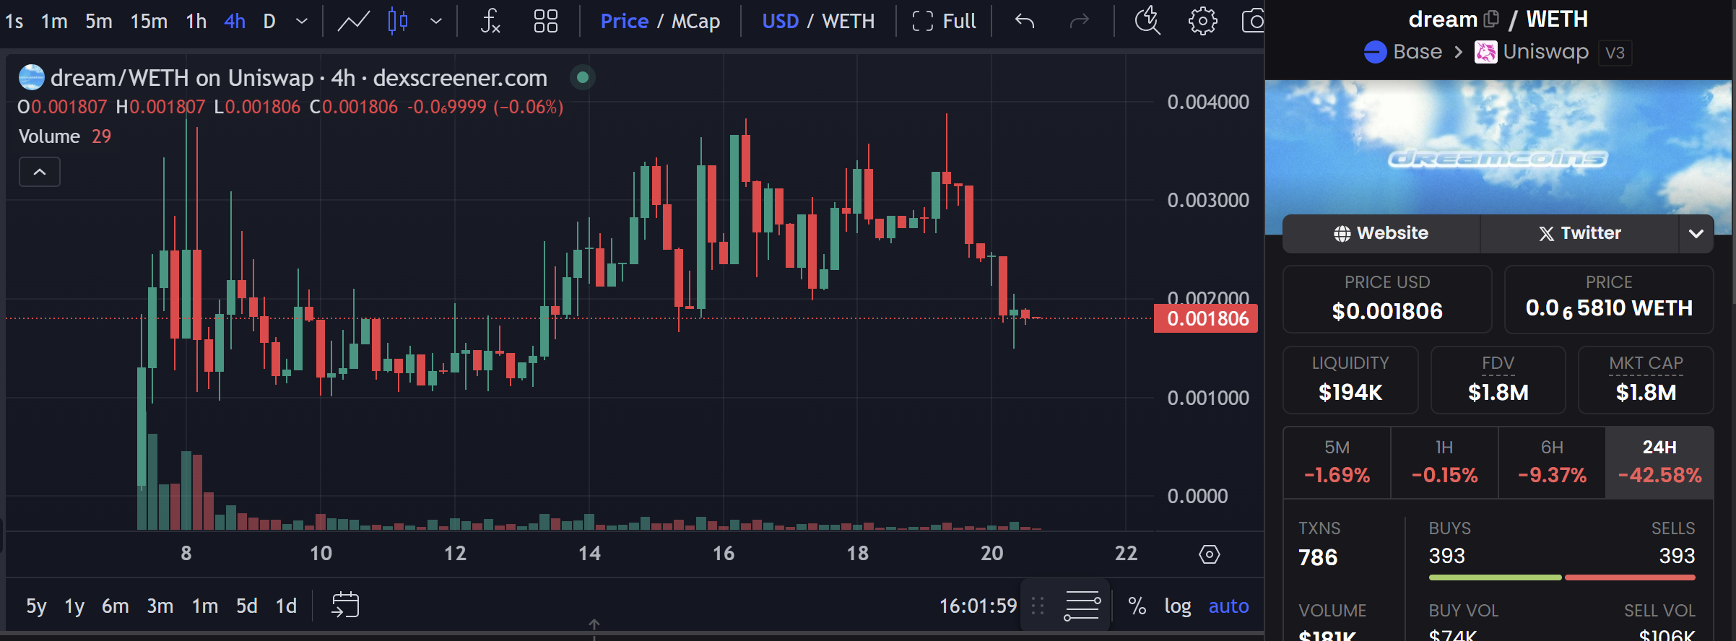Viewport: 1736px width, 641px height.
Task: Select the line chart style icon
Action: 353,21
